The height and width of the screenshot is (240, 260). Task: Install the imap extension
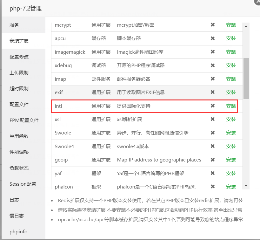(231, 79)
